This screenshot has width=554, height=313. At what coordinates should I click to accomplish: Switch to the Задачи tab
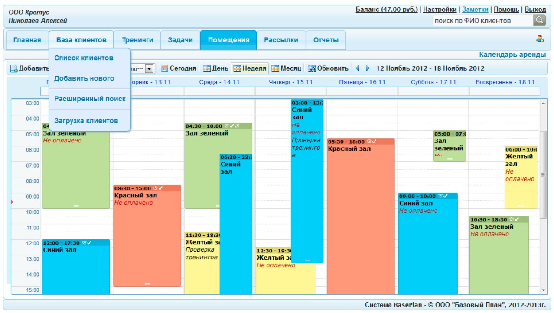[180, 40]
